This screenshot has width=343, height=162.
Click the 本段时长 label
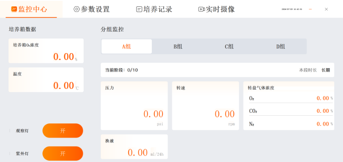(x=308, y=70)
